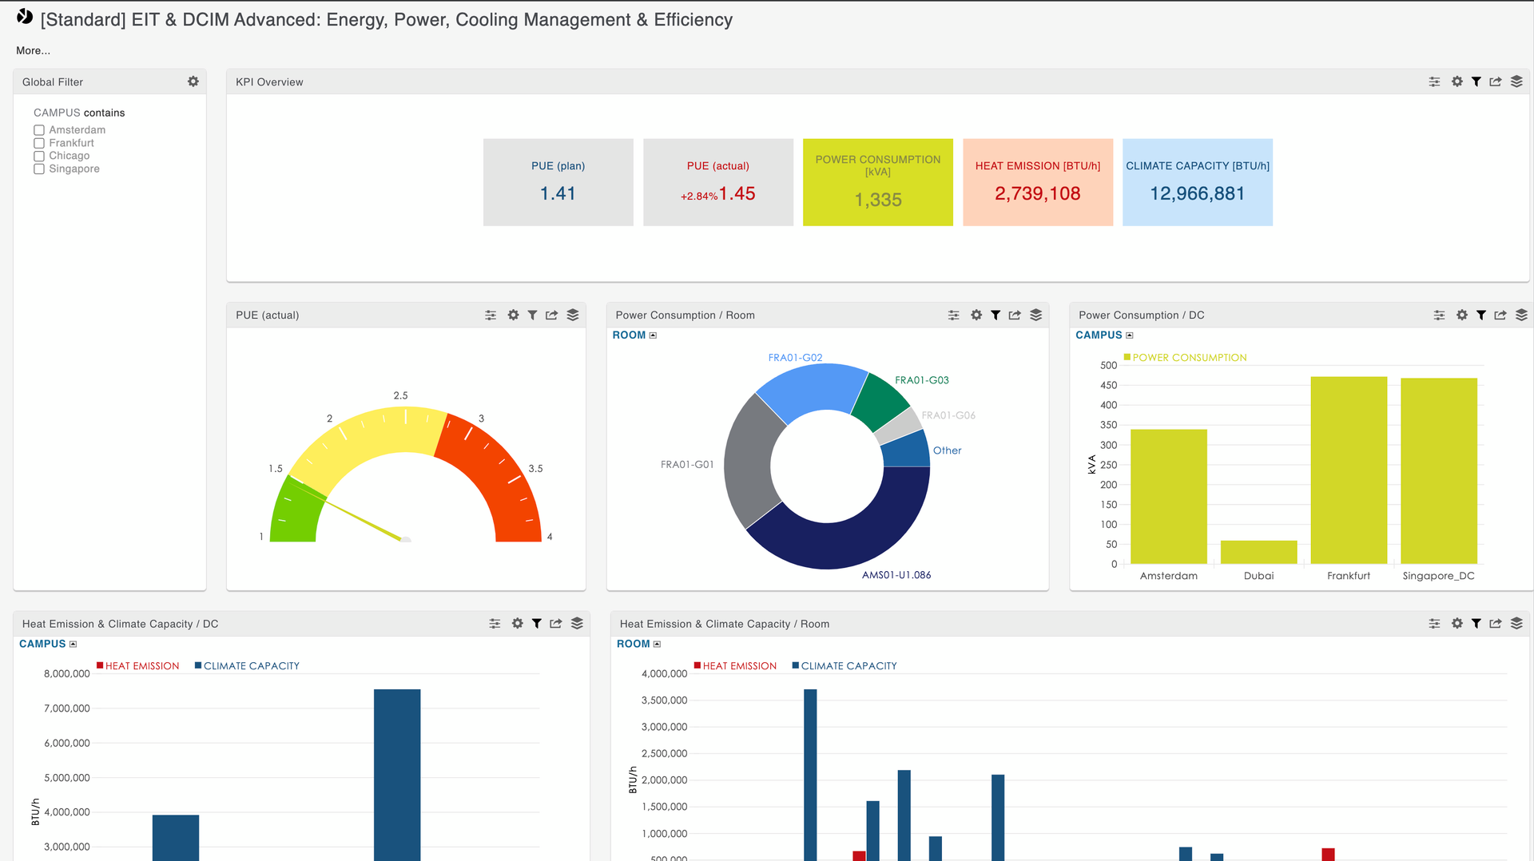Select the AMS01-U1.086 donut segment
This screenshot has height=861, width=1534.
coord(847,535)
